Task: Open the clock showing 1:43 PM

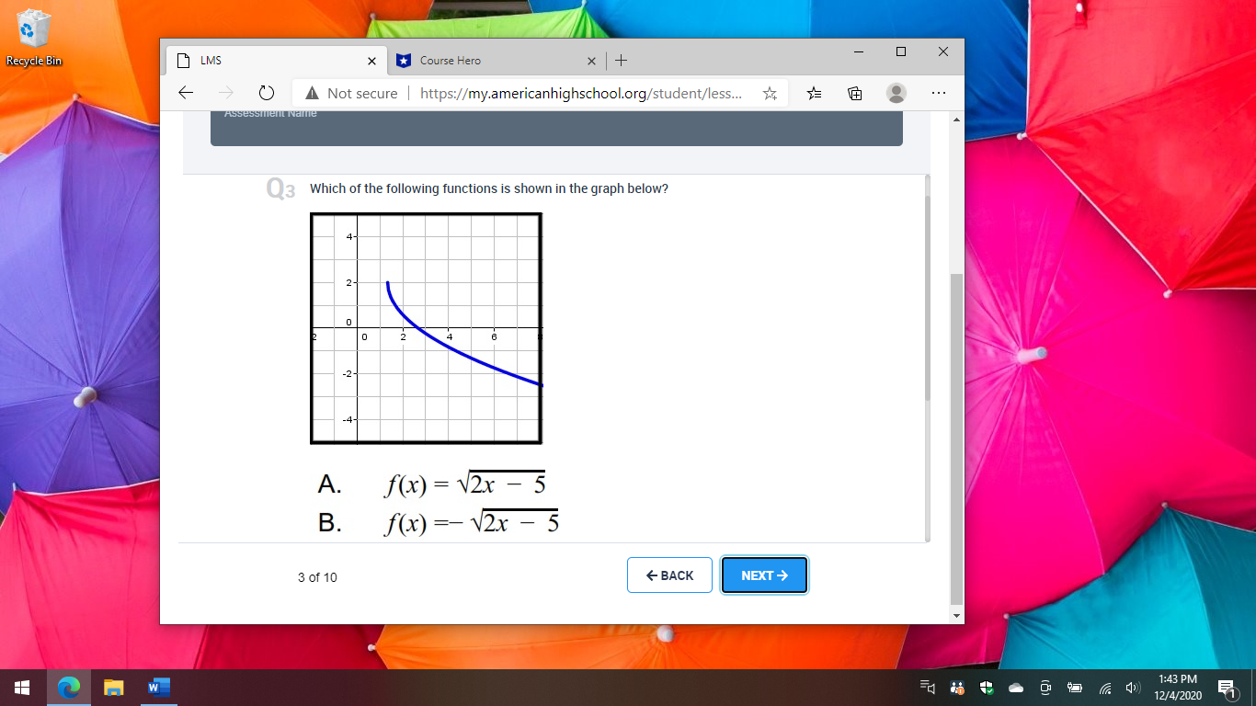Action: [1178, 687]
